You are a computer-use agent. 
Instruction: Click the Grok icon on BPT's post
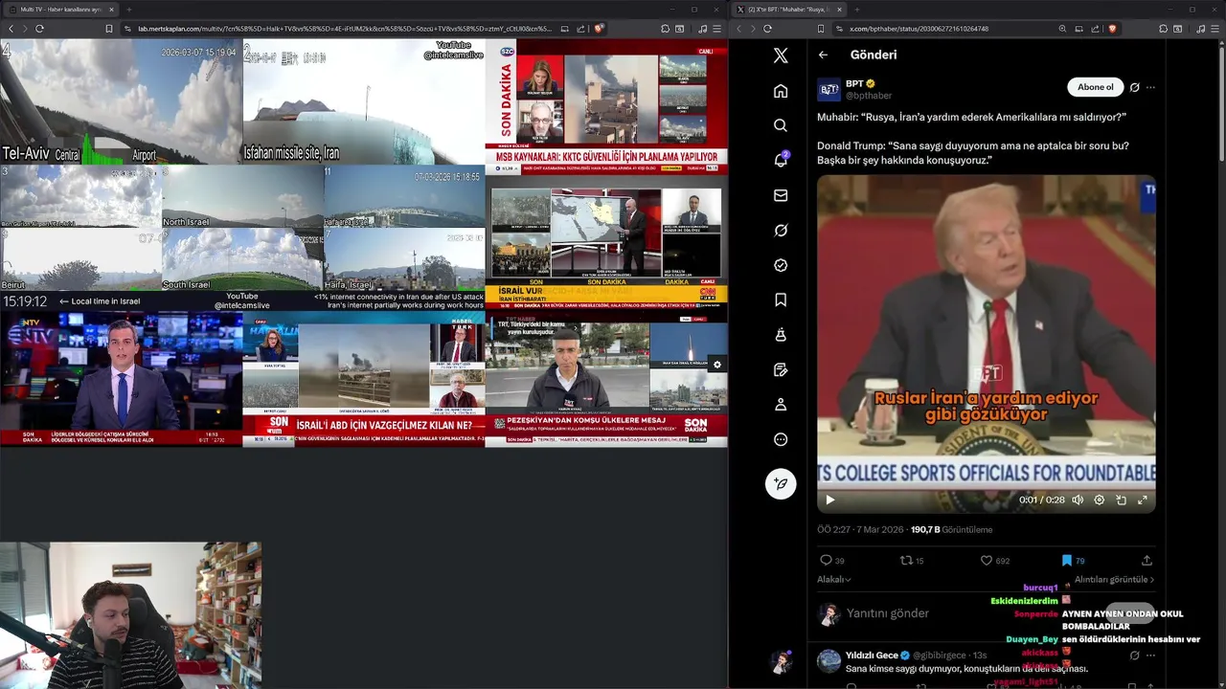click(1135, 87)
